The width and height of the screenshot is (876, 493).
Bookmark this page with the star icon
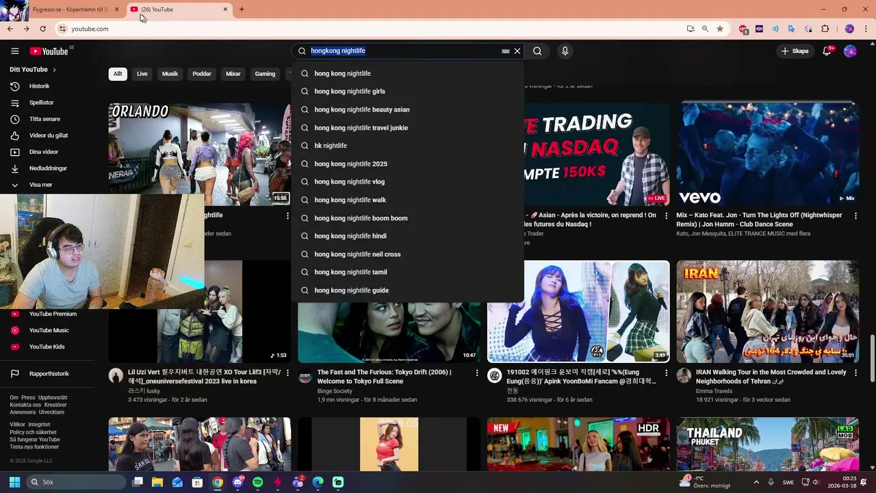click(x=720, y=29)
